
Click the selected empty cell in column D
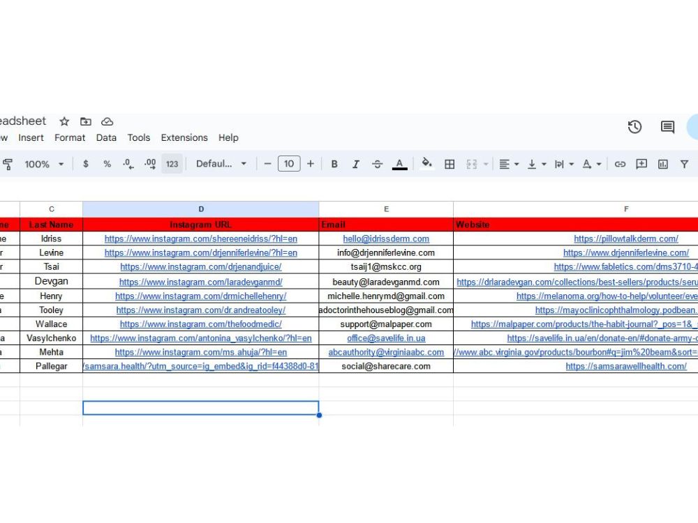coord(201,408)
